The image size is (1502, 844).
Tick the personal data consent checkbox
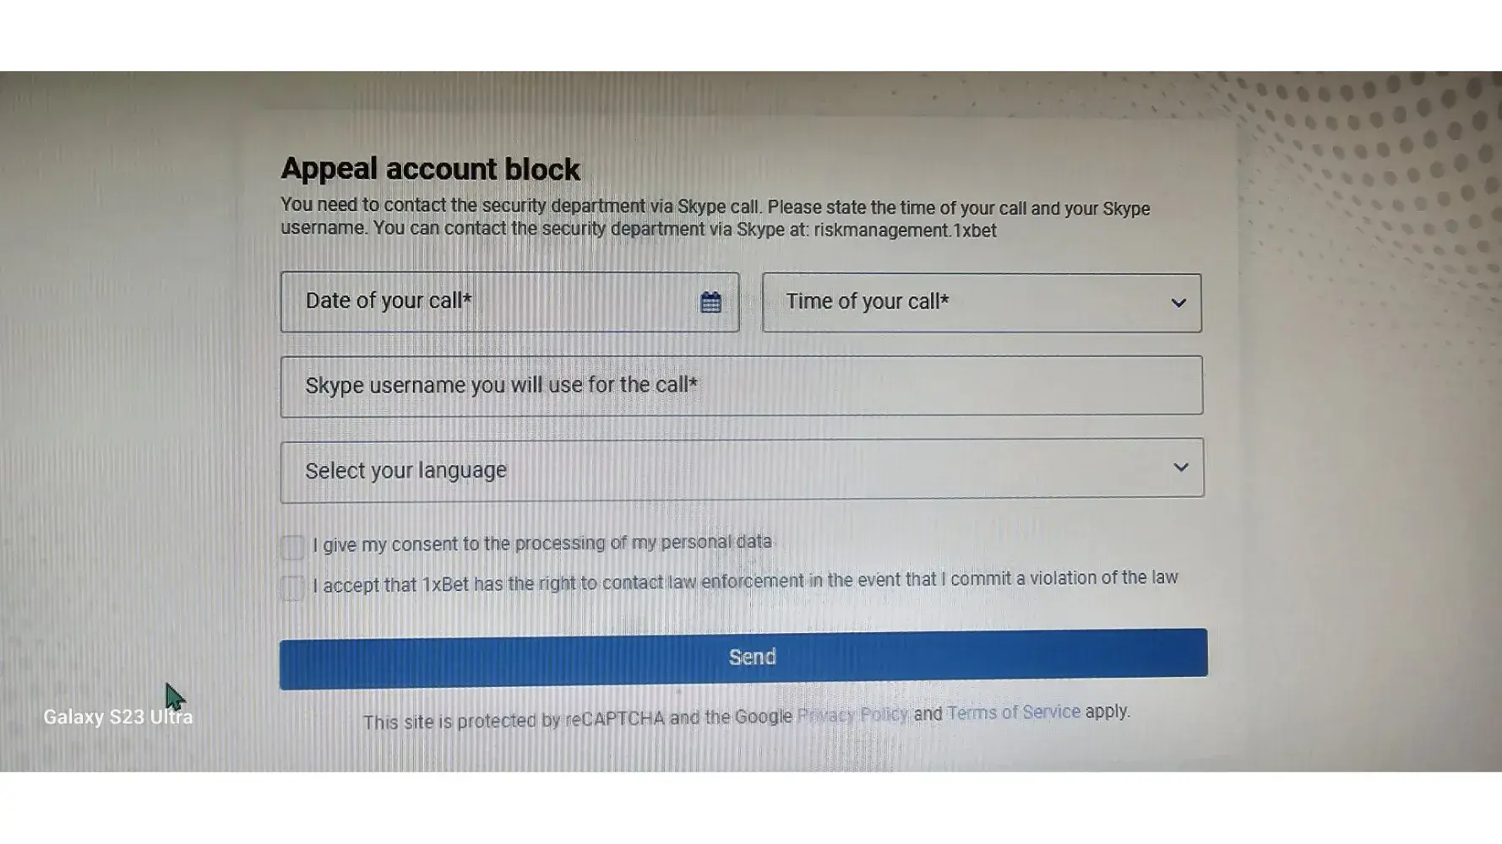[x=292, y=547]
